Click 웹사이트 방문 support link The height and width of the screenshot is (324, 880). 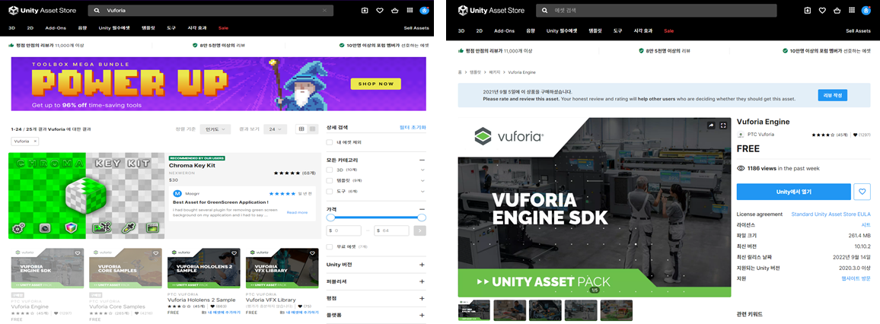click(x=856, y=278)
